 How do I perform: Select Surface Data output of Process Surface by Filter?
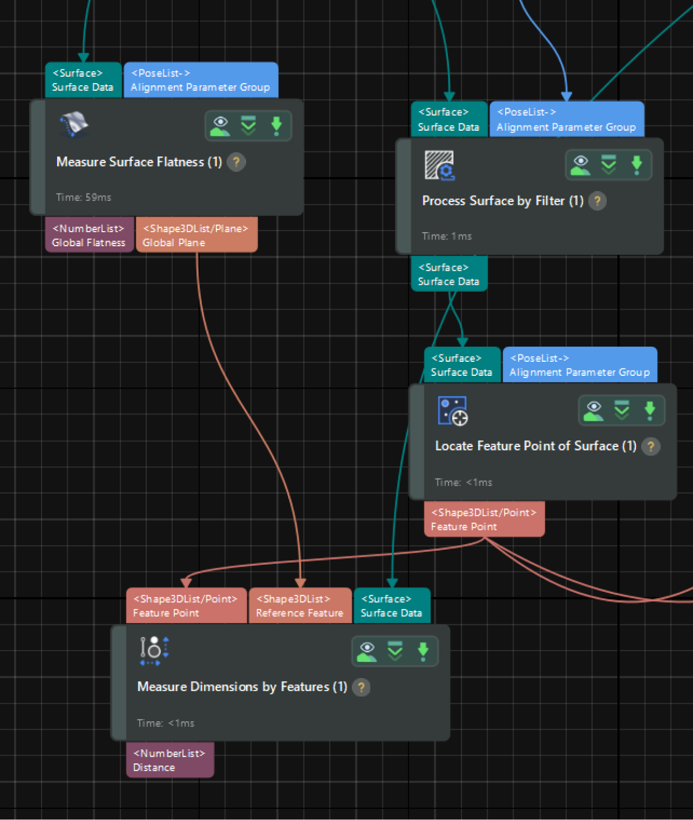(449, 274)
